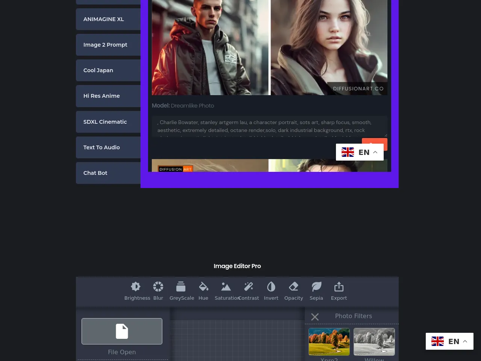Export the image with Export icon
Viewport: 481px width, 361px height.
click(x=339, y=287)
